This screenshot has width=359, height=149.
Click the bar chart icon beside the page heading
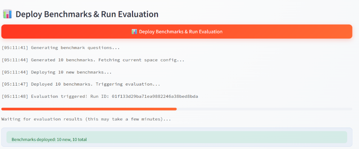[7, 14]
